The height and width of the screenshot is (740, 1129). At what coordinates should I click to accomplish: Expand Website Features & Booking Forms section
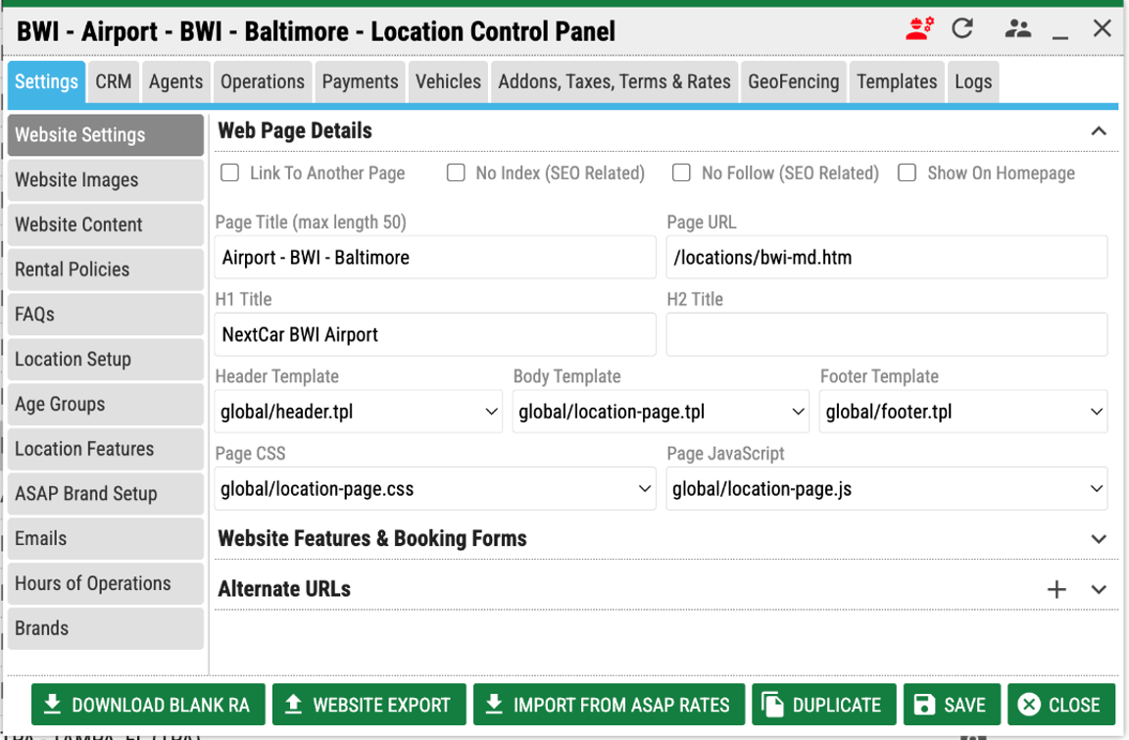pyautogui.click(x=1099, y=539)
